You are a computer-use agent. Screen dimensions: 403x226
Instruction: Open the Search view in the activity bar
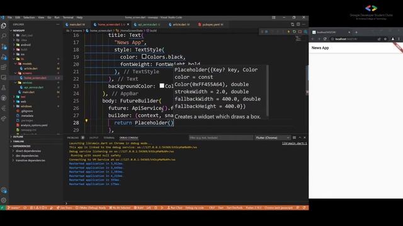4,36
